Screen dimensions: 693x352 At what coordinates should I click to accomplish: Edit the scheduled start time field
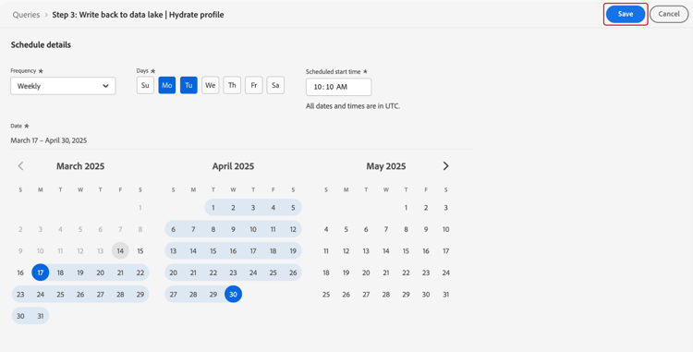pos(338,87)
